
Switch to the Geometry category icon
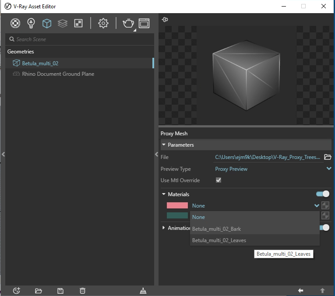[x=47, y=23]
